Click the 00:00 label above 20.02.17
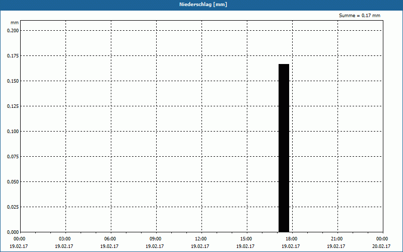Screen dimensions: 403x252 click(x=382, y=239)
